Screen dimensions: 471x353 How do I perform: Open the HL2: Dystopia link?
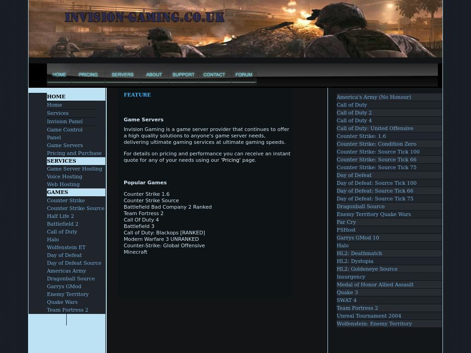[389, 261]
